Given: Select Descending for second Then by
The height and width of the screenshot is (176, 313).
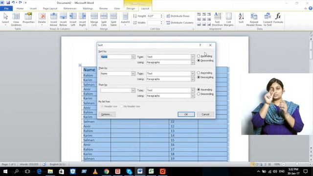Looking at the screenshot, I should 205,94.
